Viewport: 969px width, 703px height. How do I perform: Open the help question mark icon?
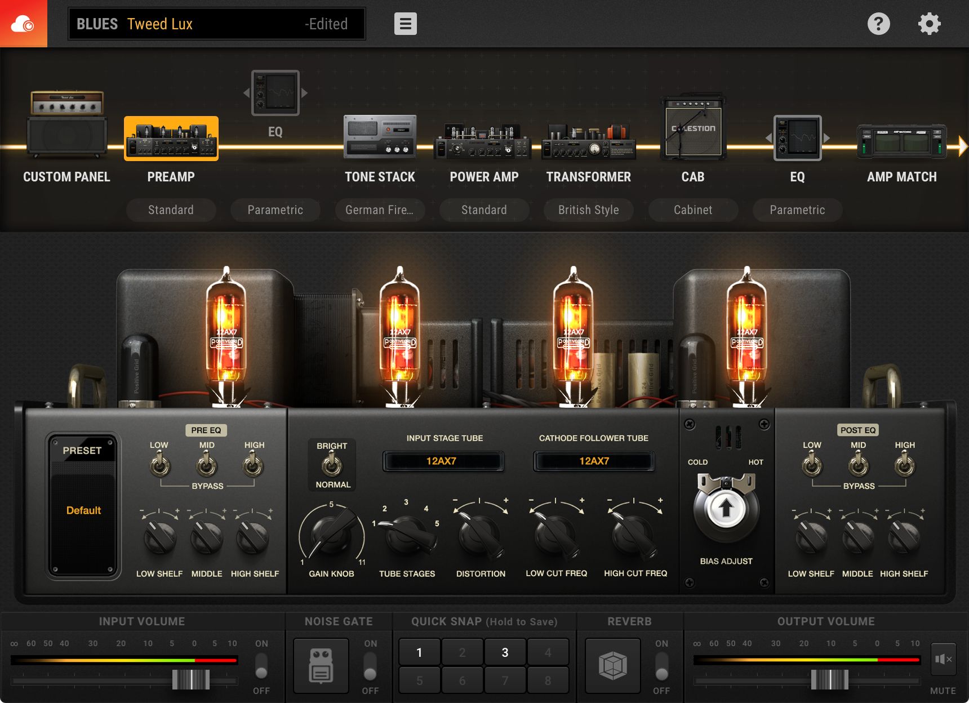(878, 24)
